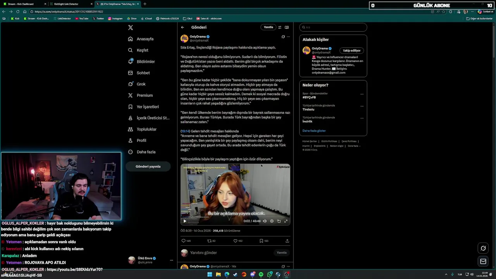Viewport: 496px width, 279px height.
Task: Open Spotify from taskbar
Action: [x=261, y=274]
